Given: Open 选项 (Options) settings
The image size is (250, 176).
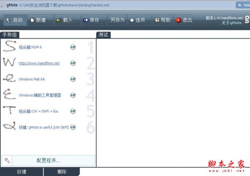Looking at the screenshot, I should pyautogui.click(x=140, y=20).
